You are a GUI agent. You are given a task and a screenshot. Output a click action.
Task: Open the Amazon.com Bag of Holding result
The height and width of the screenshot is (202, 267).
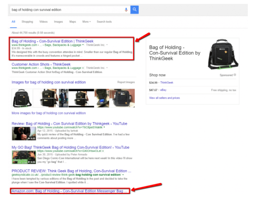click(70, 191)
